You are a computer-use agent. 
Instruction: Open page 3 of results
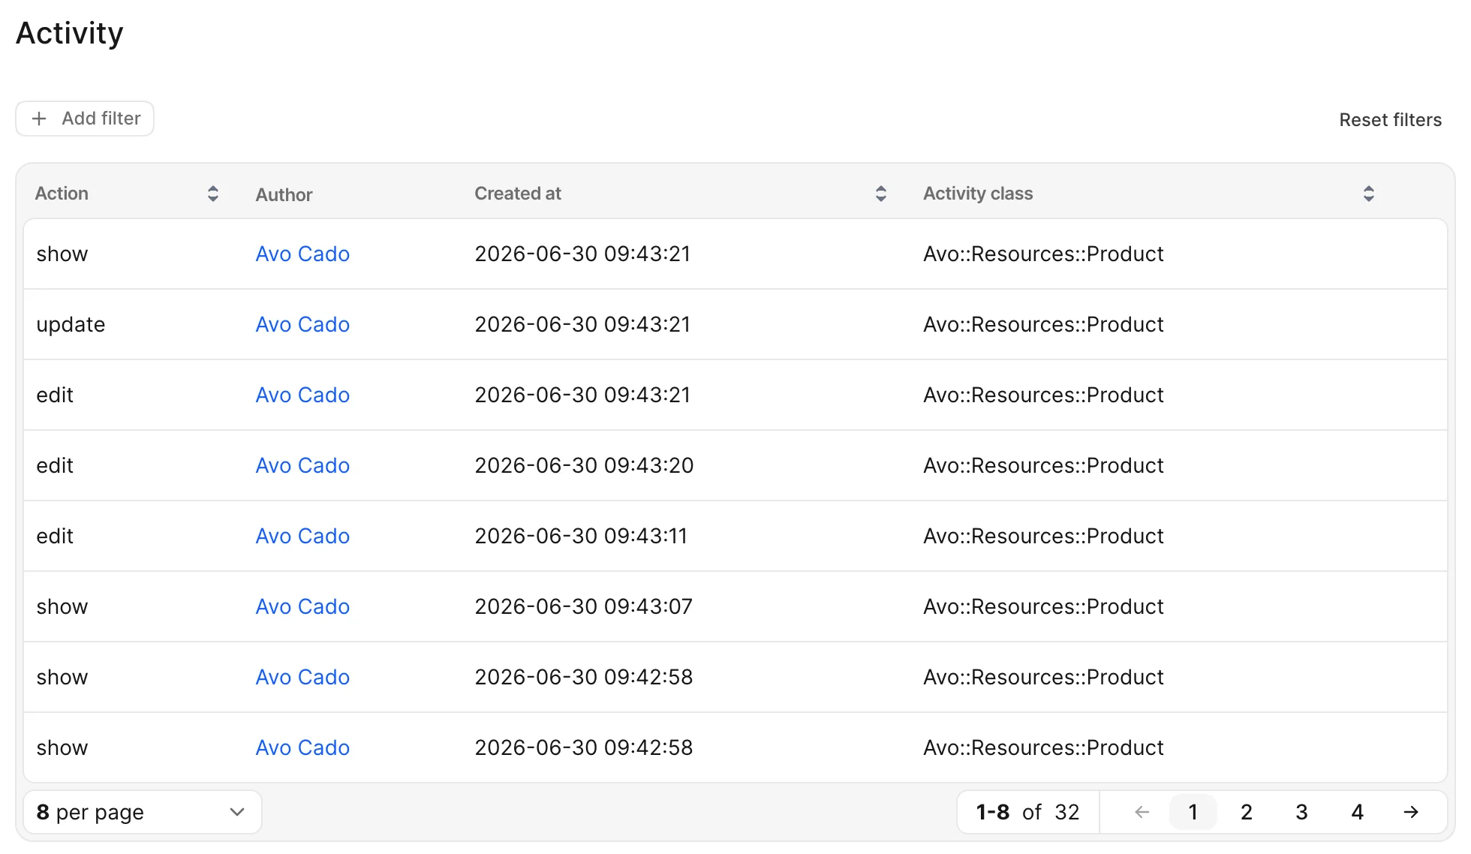[1302, 812]
